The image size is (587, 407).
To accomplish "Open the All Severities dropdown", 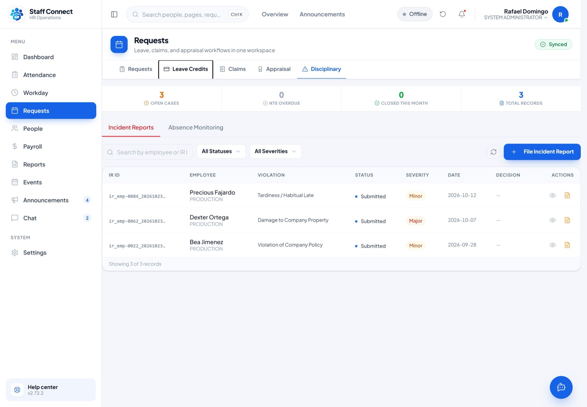I will pyautogui.click(x=276, y=151).
